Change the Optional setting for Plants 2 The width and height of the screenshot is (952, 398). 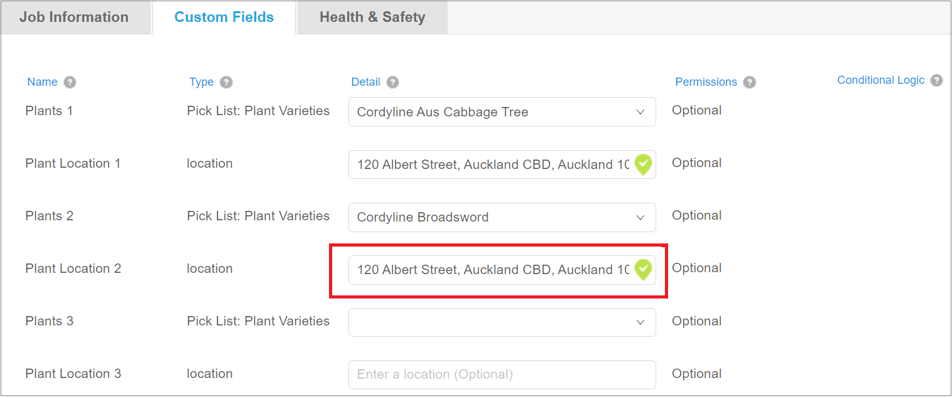pyautogui.click(x=696, y=215)
